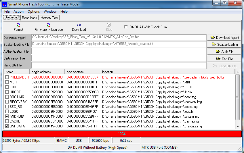Select the preloader_mbk72_wet_jb3.bin location
Screen dimensions: 244x153
click(x=164, y=77)
